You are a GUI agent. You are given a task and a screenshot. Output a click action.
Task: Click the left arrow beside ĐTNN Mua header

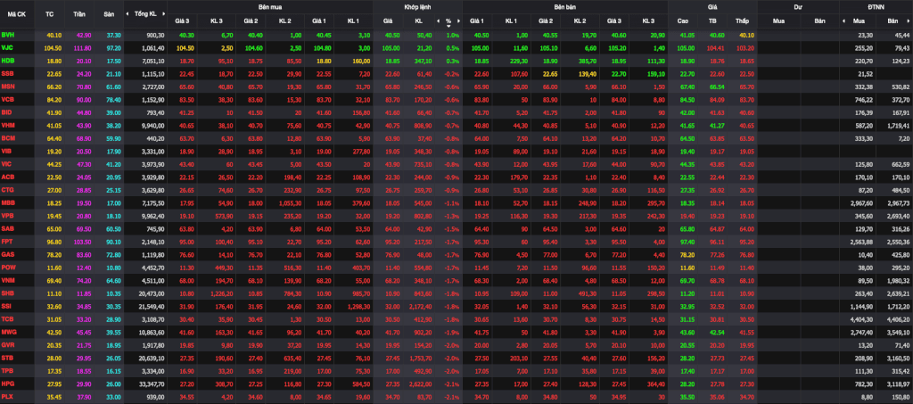(x=843, y=21)
